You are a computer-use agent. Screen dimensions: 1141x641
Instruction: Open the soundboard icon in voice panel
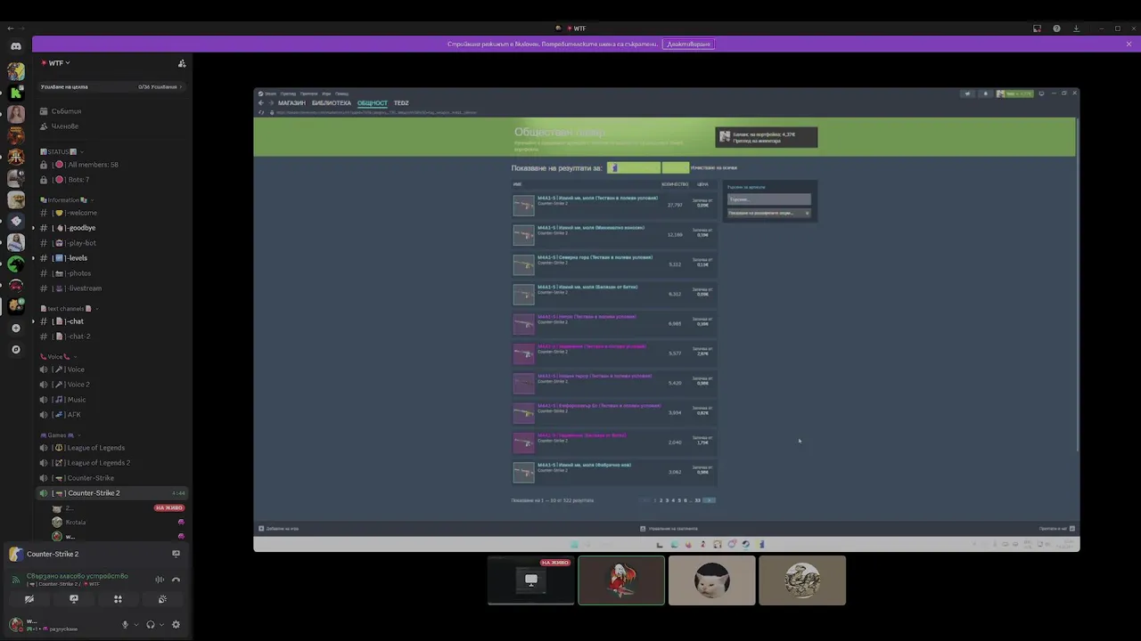coord(162,599)
